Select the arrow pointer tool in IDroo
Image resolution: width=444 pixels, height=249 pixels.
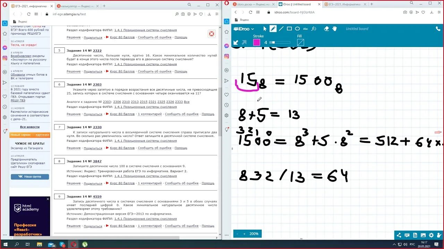point(265,29)
